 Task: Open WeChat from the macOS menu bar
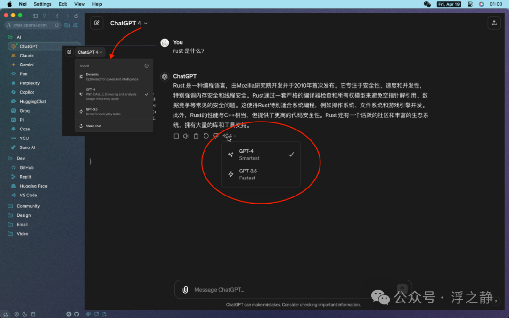427,4
